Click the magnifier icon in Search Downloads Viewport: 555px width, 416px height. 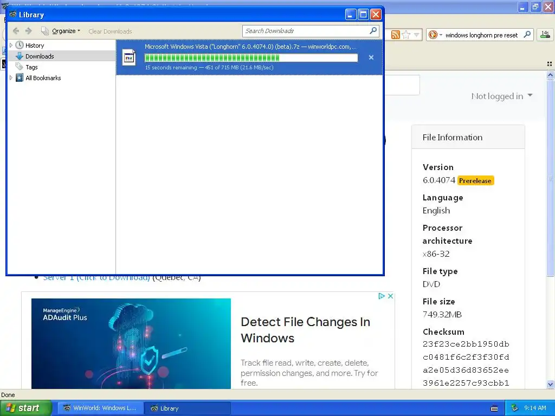(373, 31)
